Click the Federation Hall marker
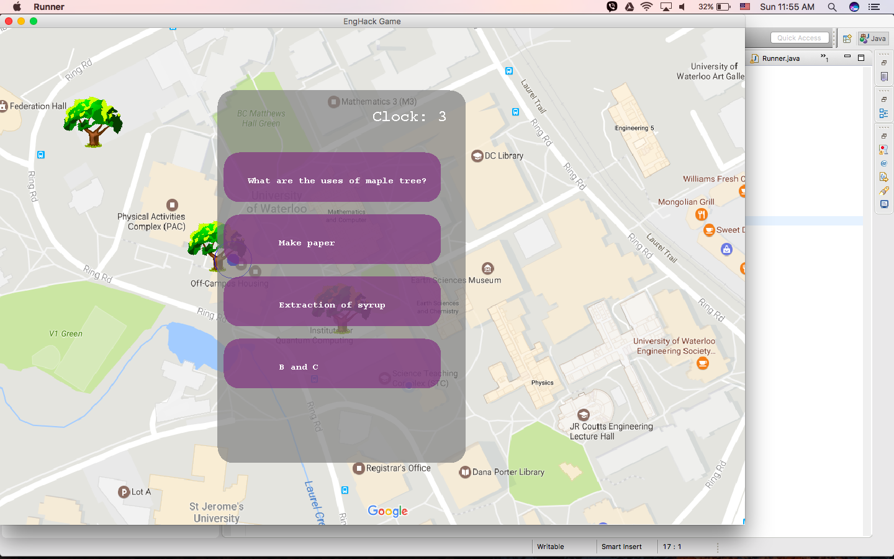Screen dimensions: 894x559 (3, 106)
